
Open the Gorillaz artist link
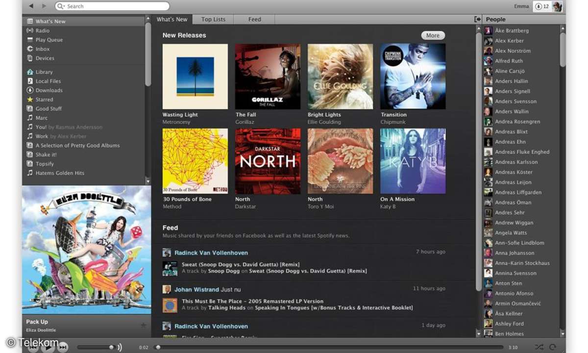click(245, 122)
